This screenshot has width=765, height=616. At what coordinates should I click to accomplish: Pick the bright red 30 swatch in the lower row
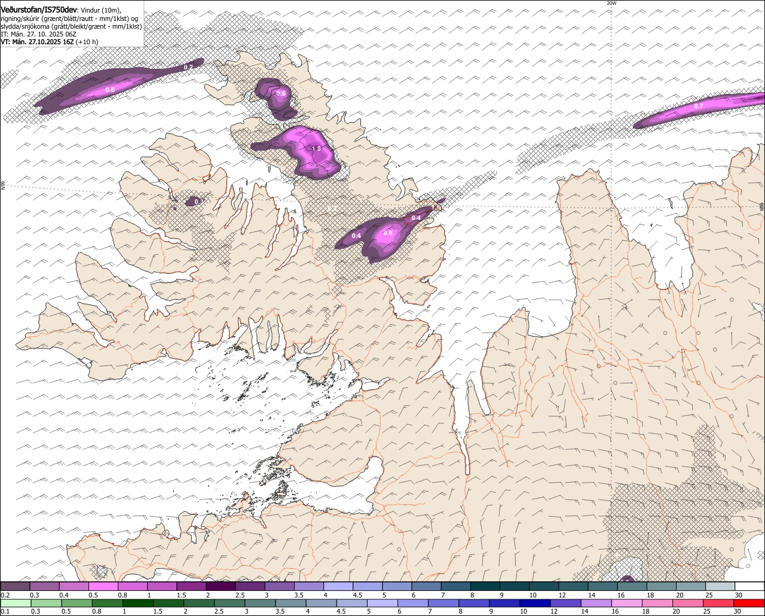748,603
